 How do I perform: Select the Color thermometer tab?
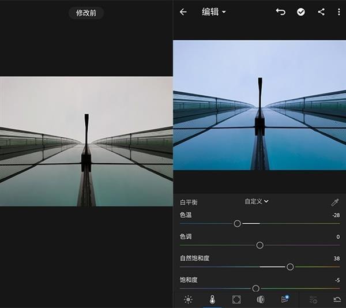(212, 299)
